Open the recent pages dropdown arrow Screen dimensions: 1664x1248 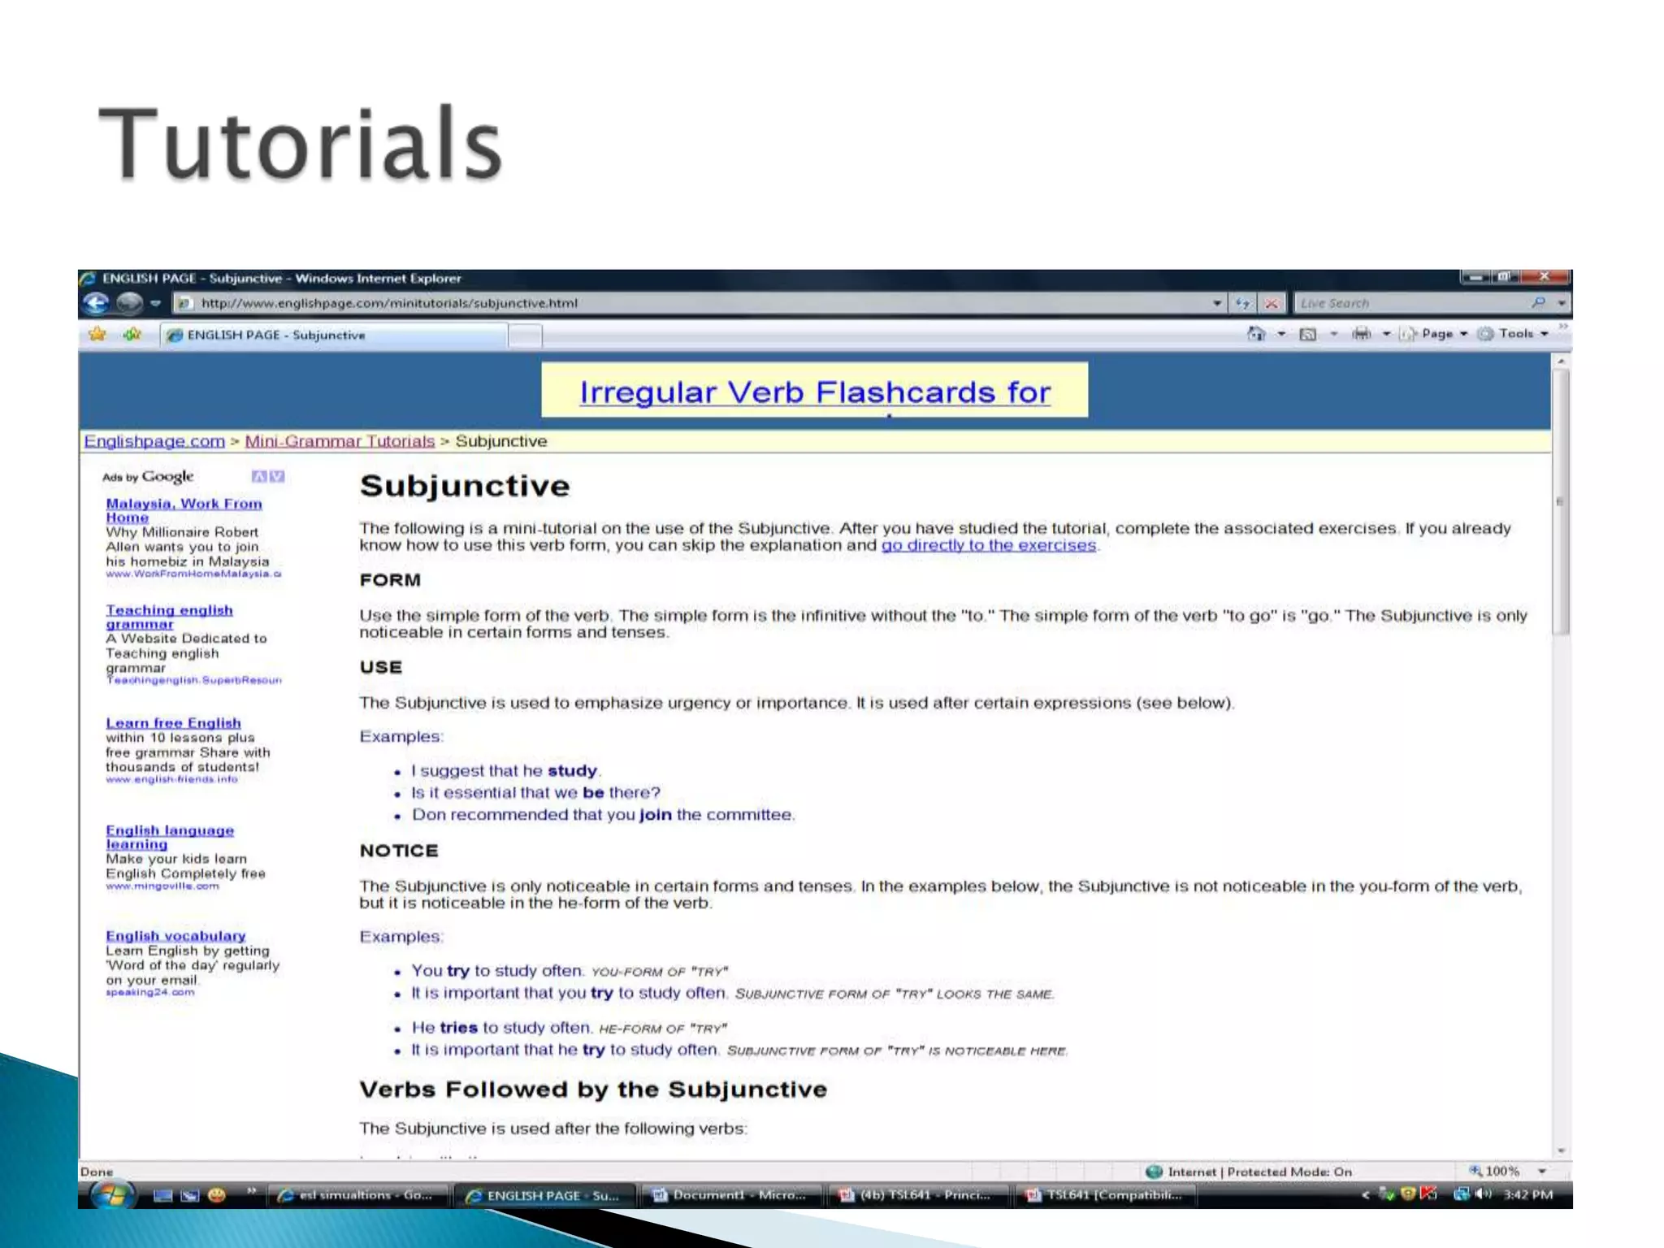point(155,304)
